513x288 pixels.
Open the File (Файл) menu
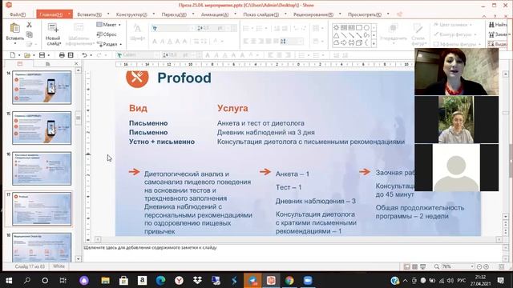tap(18, 14)
